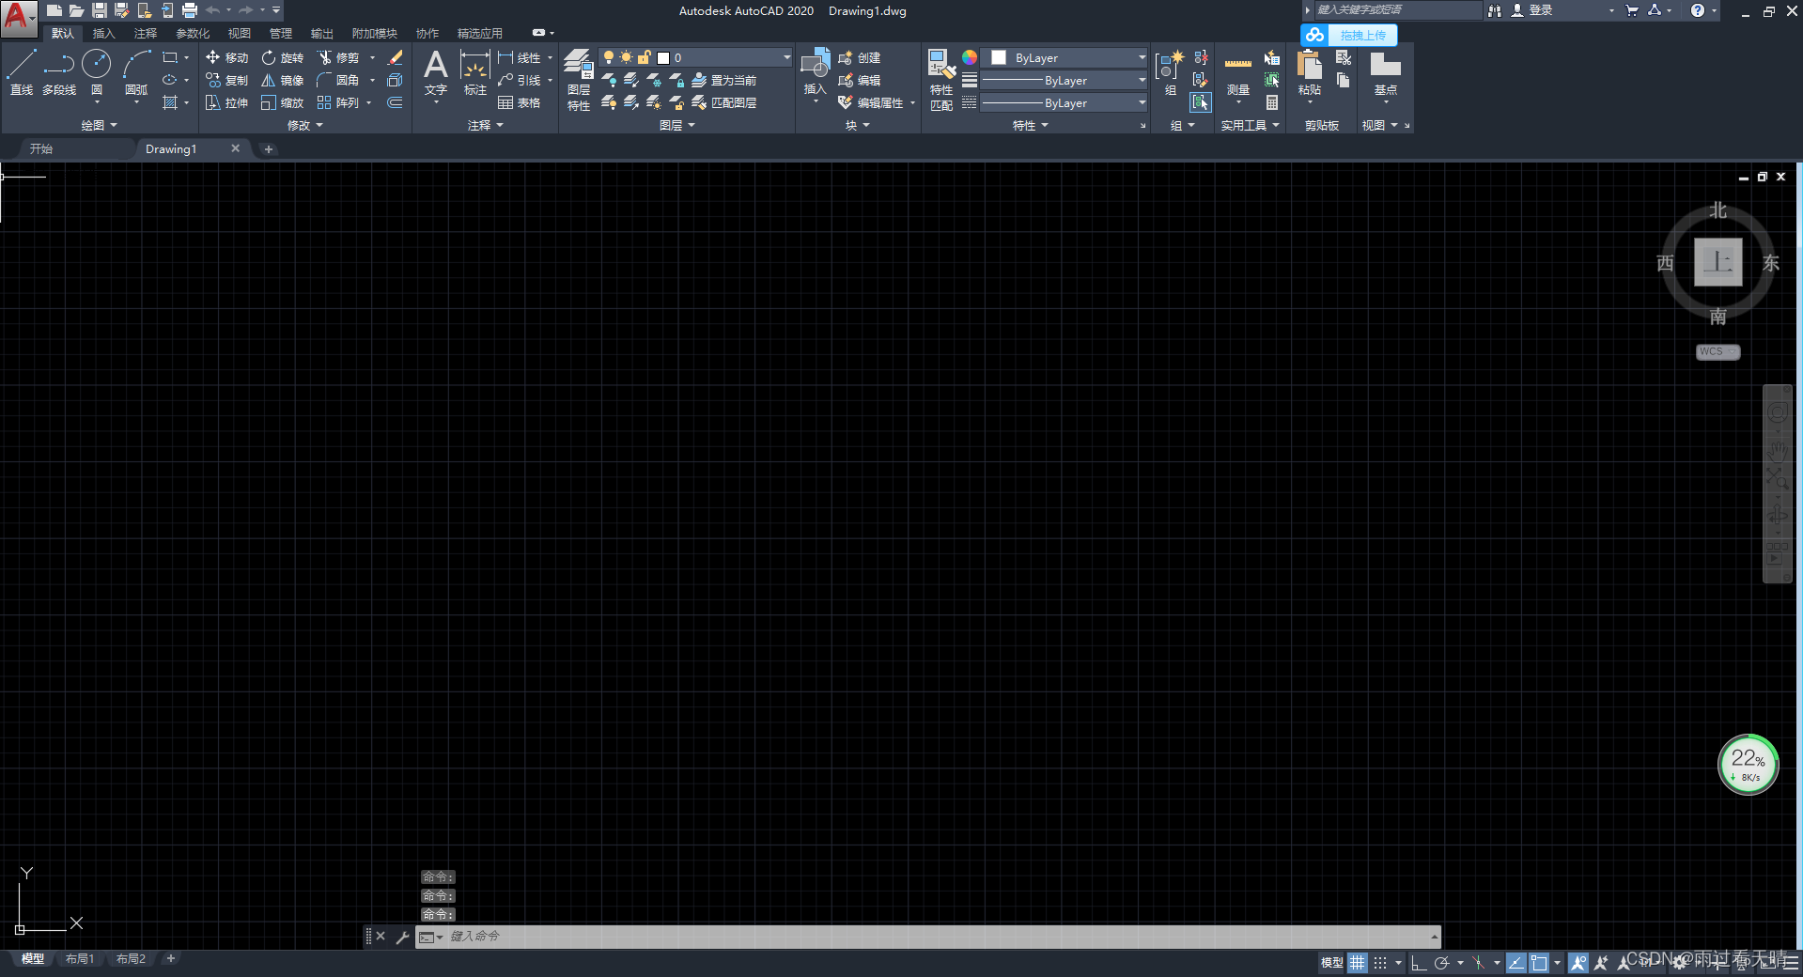This screenshot has height=977, width=1803.
Task: Click the WCS button under the ViewCube
Action: [x=1718, y=351]
